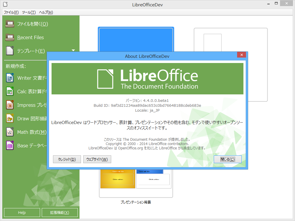Image resolution: width=295 pixels, height=221 pixels.
Task: Open the ファイル(F) menu
Action: coord(11,12)
